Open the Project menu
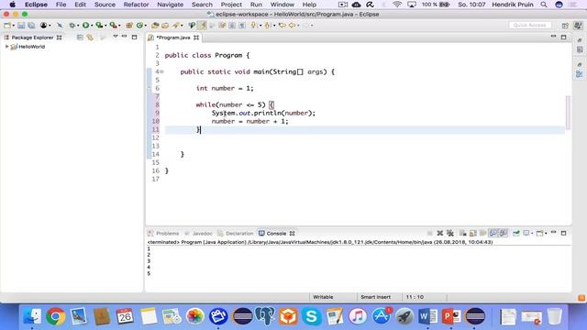Image resolution: width=587 pixels, height=330 pixels. pos(231,5)
